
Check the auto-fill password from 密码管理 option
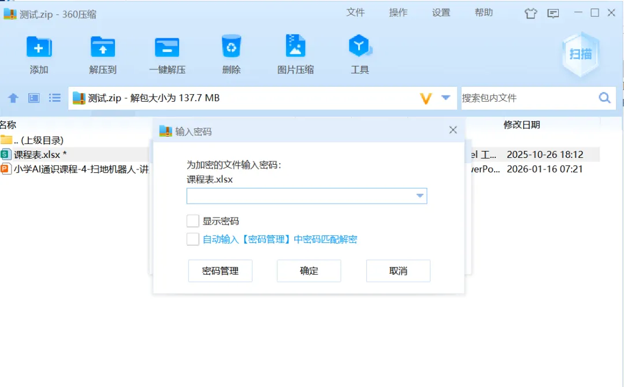pos(193,238)
